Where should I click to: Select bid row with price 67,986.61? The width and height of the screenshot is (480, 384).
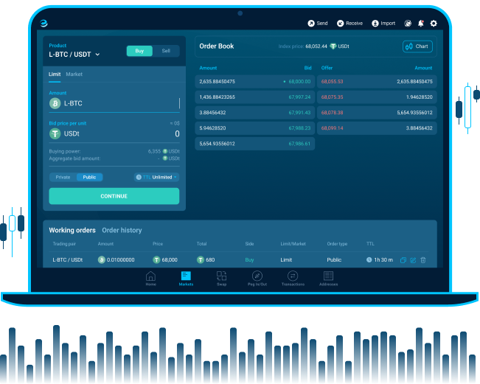click(254, 144)
